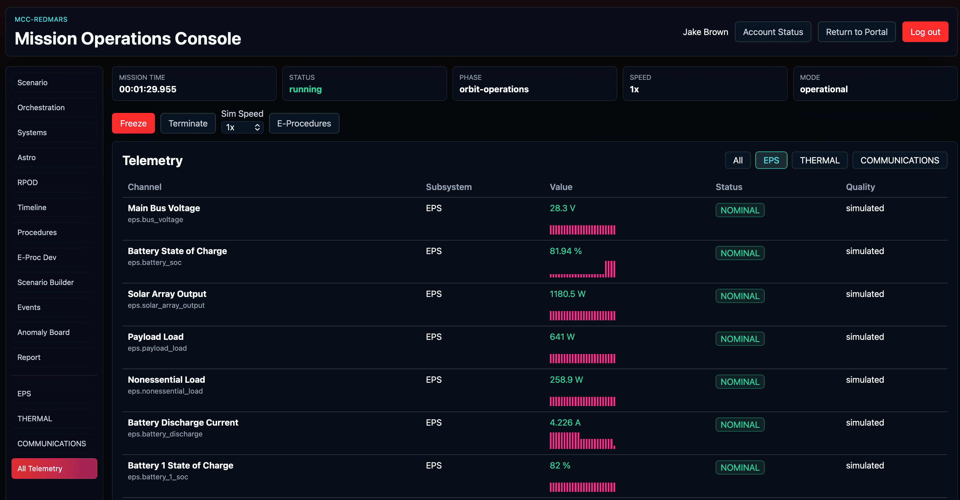Select All Telemetry in the sidebar
Screen dimensions: 960x500
54,468
